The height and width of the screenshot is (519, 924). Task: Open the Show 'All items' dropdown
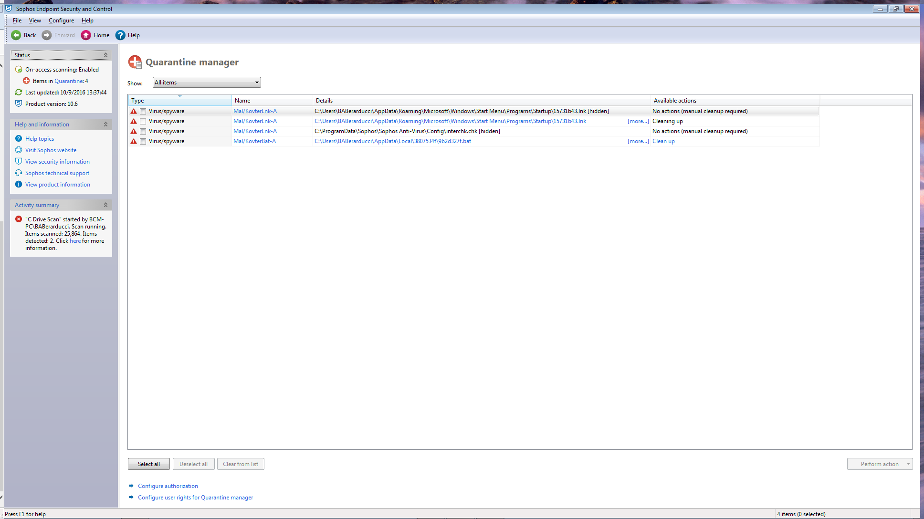pos(207,83)
